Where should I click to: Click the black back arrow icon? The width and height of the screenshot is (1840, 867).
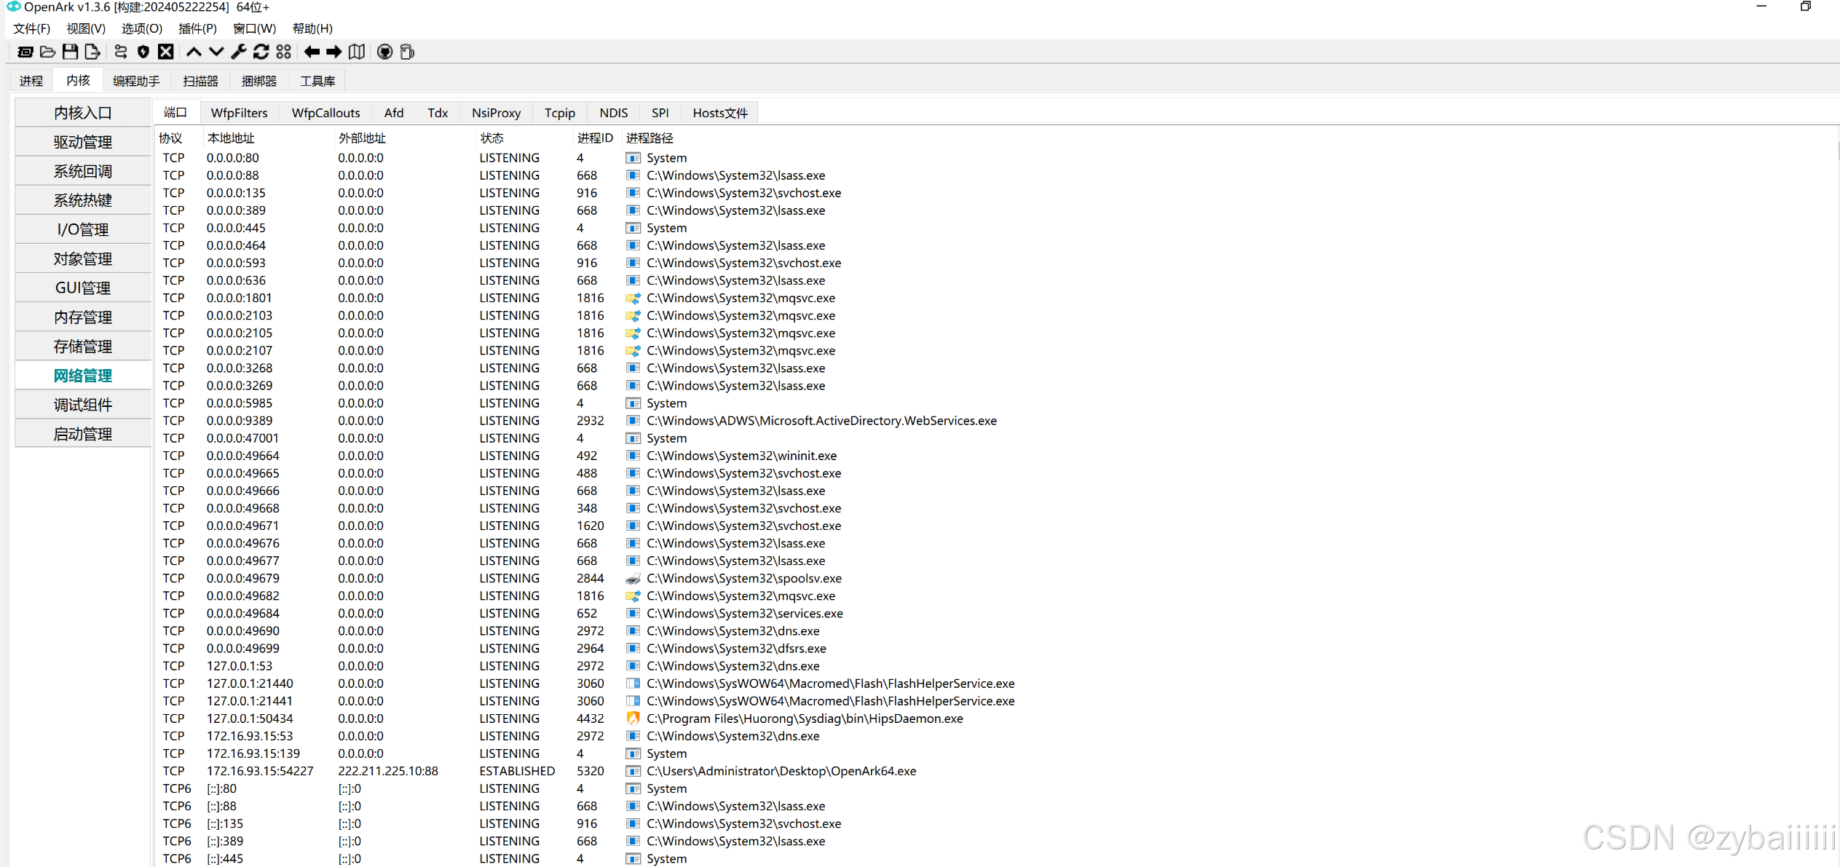(x=312, y=52)
